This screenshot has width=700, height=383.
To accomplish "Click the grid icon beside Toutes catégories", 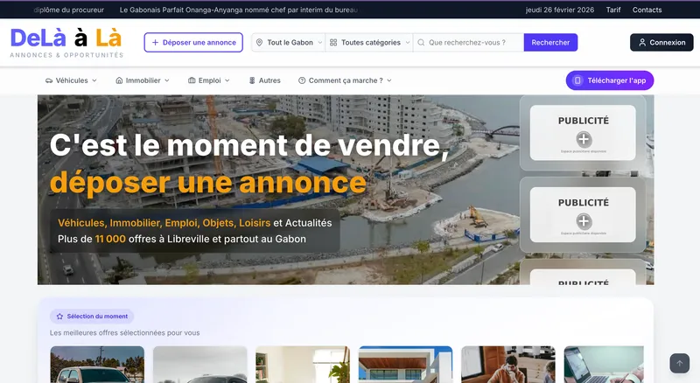I will tap(333, 42).
